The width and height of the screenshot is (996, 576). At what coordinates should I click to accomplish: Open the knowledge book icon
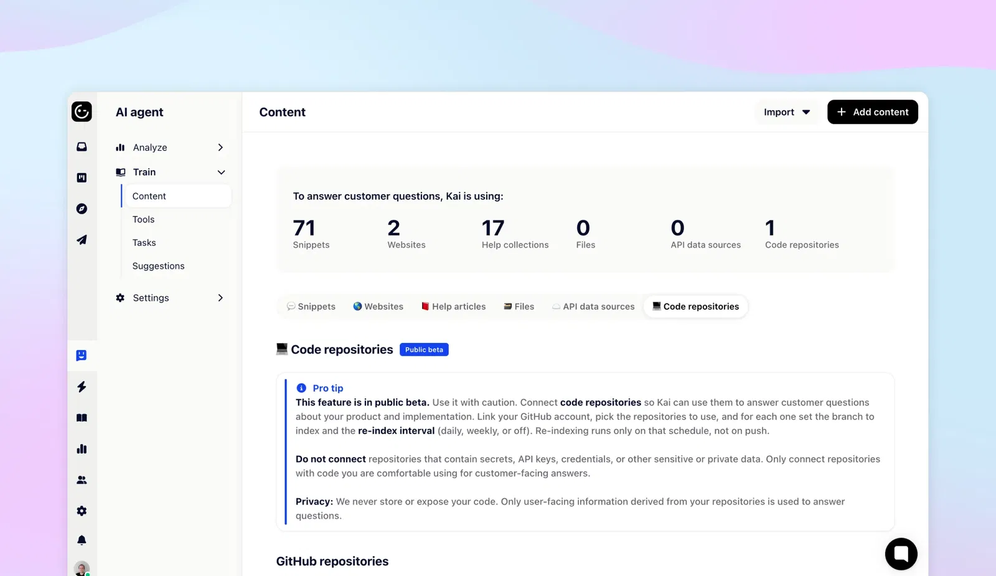coord(82,418)
